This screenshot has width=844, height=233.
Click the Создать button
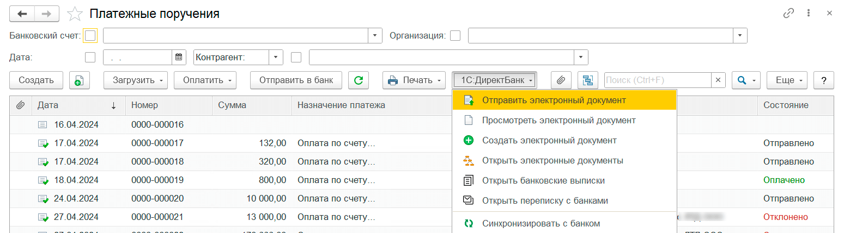(36, 80)
